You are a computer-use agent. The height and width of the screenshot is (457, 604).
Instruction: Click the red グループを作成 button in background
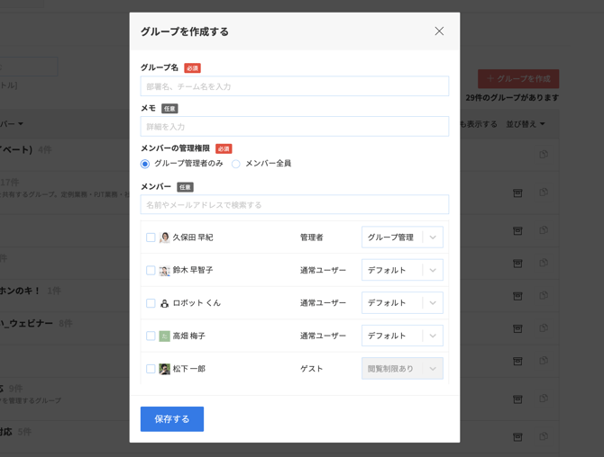(x=518, y=79)
